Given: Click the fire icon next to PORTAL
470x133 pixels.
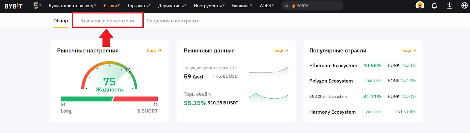Looking at the screenshot, I should click(293, 6).
